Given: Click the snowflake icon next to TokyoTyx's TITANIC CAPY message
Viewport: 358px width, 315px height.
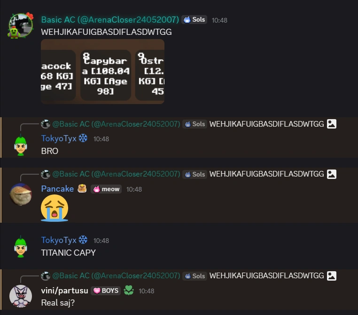Looking at the screenshot, I should pos(83,240).
